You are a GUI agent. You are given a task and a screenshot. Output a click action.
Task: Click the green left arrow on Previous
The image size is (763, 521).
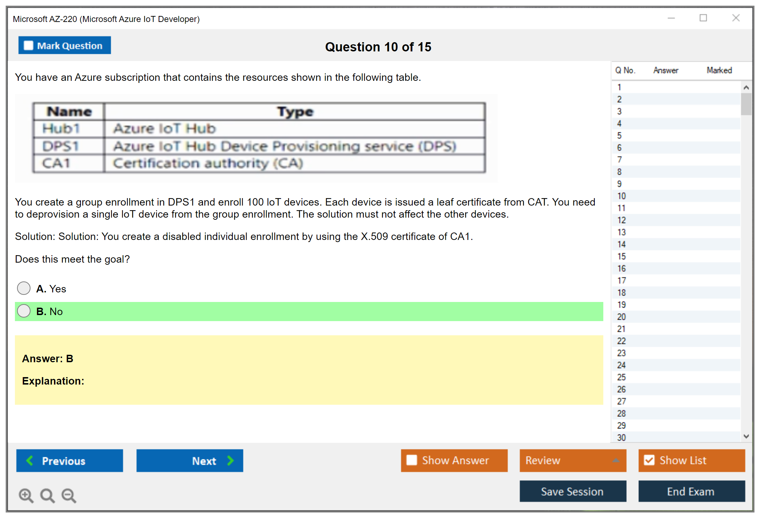(x=30, y=460)
